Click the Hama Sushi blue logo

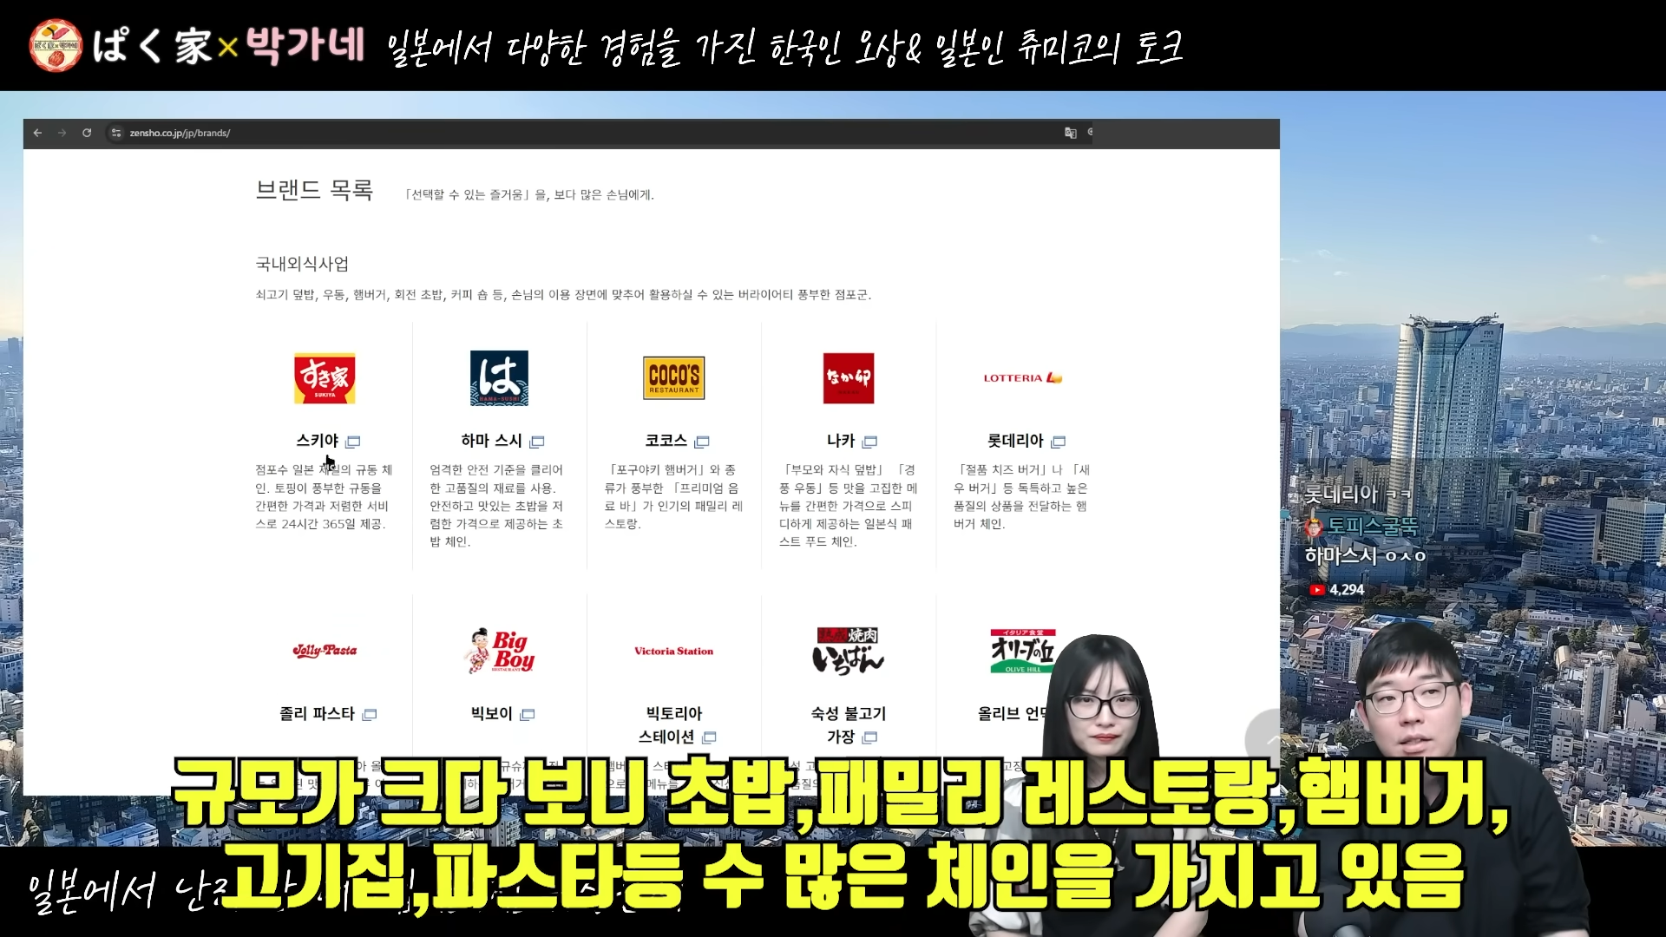click(499, 378)
